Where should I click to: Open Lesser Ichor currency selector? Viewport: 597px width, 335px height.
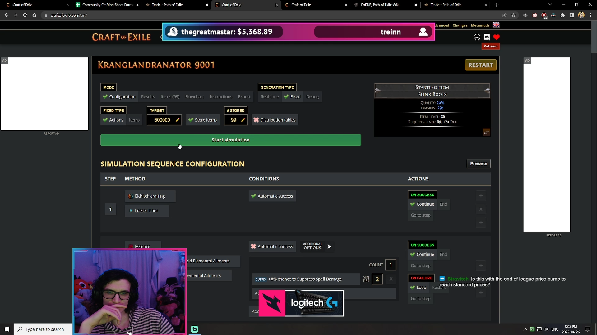coord(146,211)
